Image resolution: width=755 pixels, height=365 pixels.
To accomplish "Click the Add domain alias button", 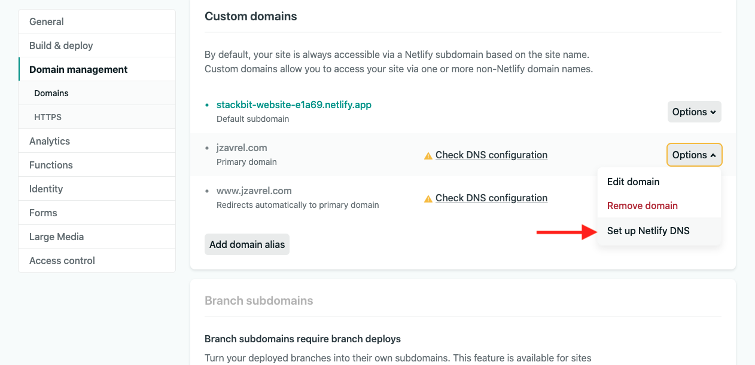I will click(x=247, y=244).
